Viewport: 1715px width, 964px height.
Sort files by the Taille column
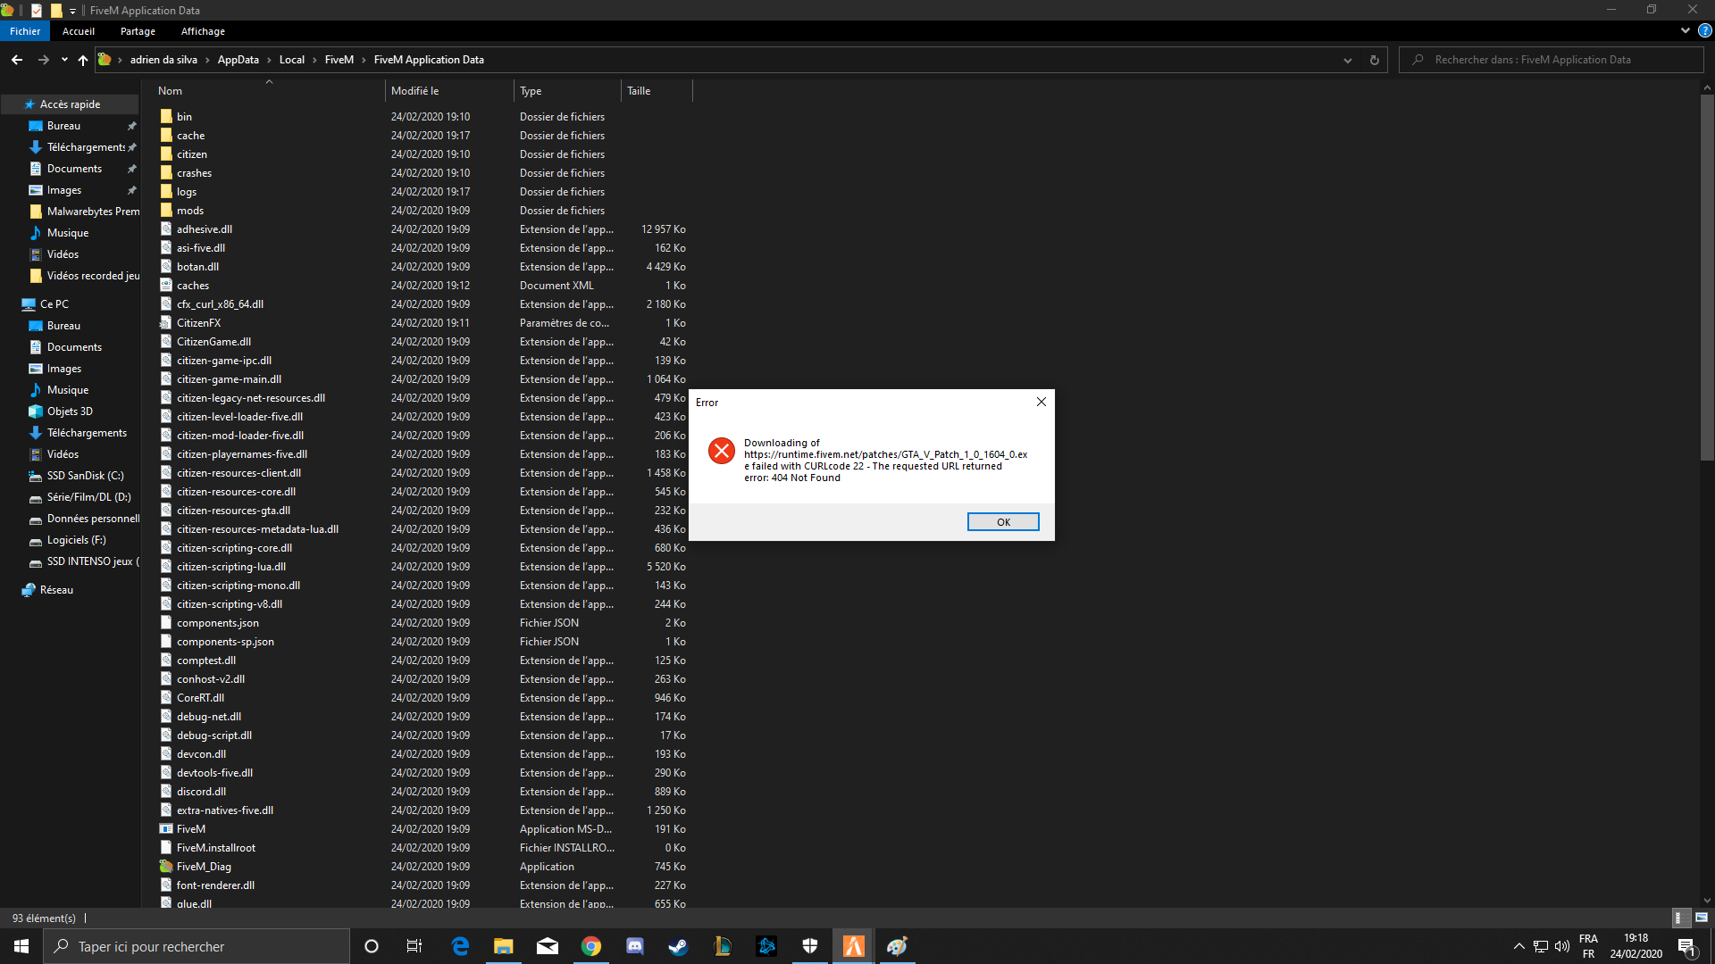click(x=638, y=90)
